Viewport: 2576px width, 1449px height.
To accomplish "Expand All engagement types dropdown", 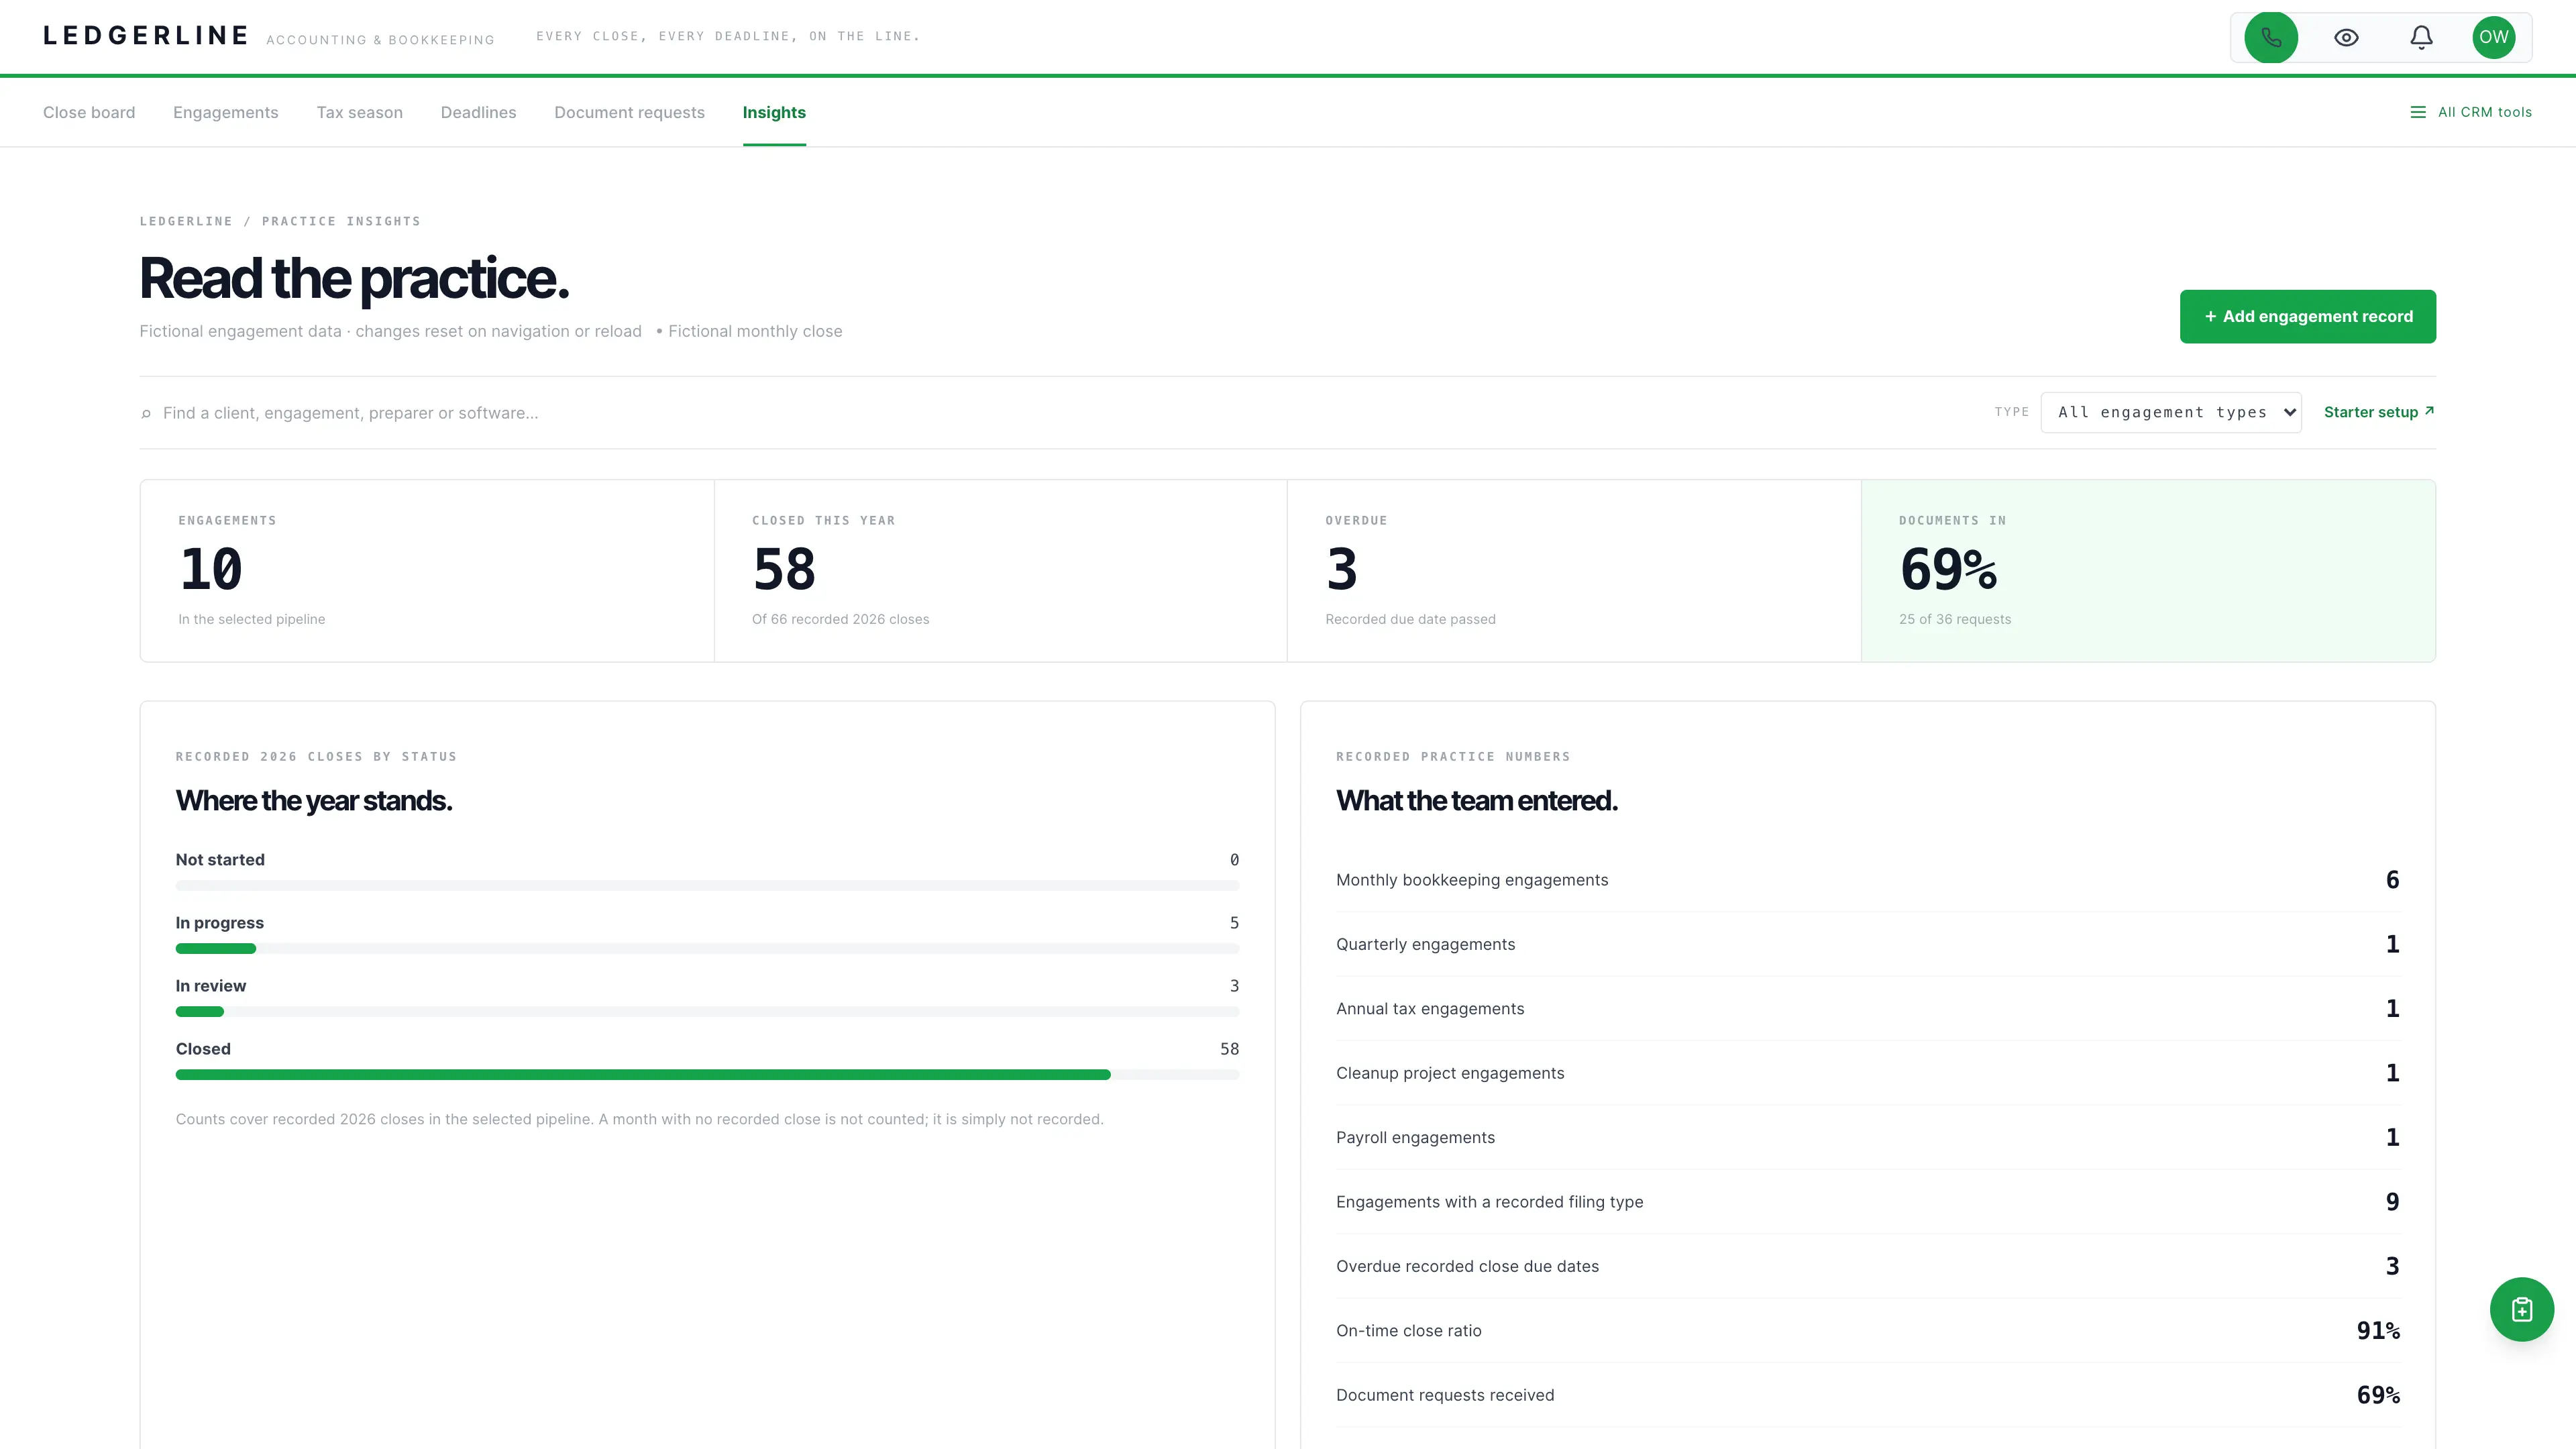I will coord(2171,412).
